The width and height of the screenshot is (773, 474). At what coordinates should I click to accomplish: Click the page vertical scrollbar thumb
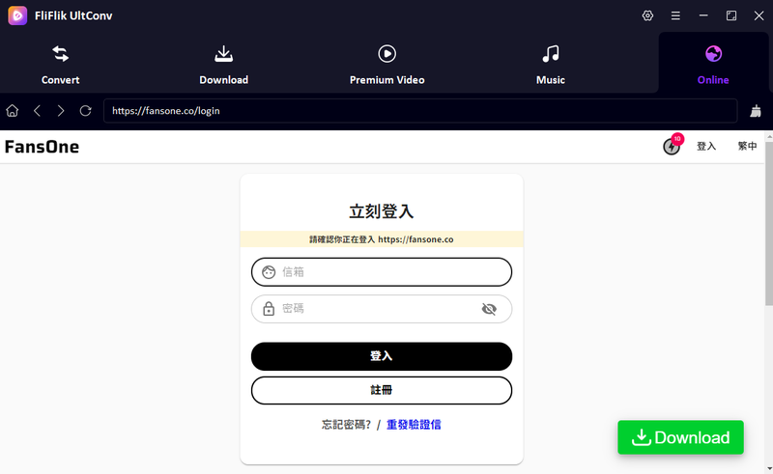tap(768, 223)
